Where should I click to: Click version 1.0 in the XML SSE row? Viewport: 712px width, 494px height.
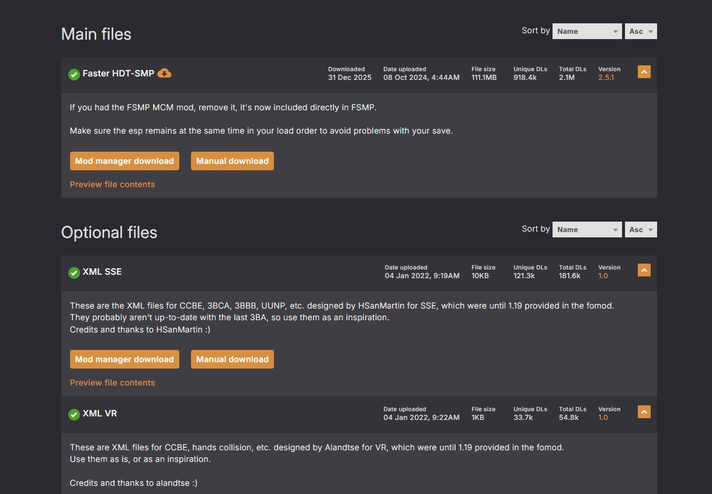click(603, 276)
